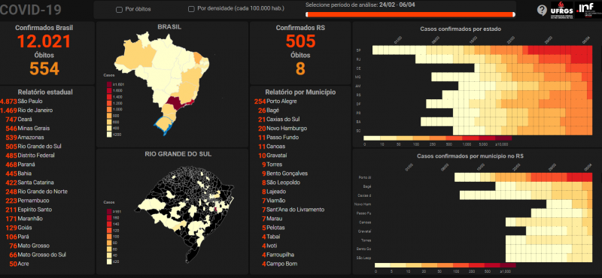Select the ≥1.601 swatch in Brazil legend
Screen dimensions: 602x278
coord(109,84)
